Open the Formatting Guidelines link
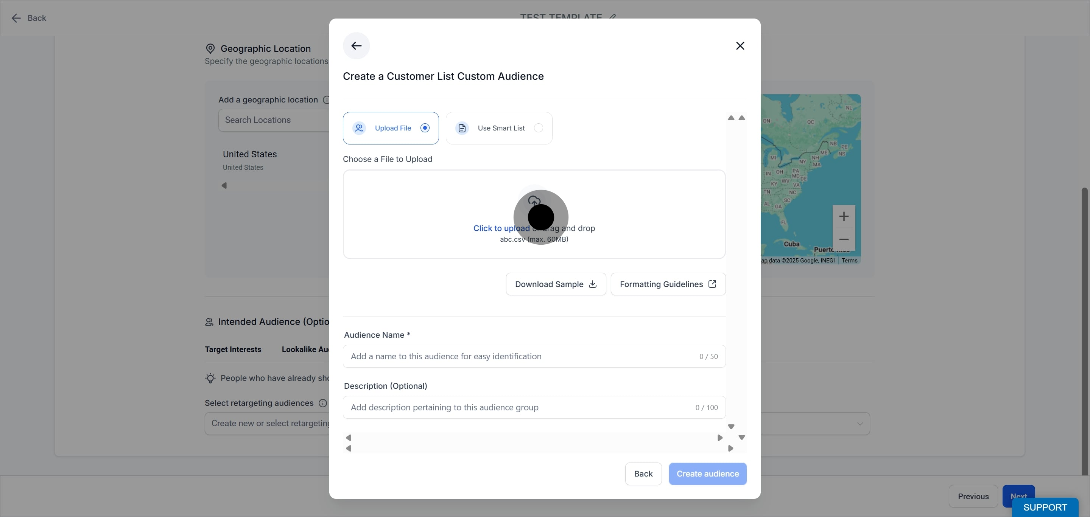Viewport: 1090px width, 517px height. pyautogui.click(x=668, y=284)
